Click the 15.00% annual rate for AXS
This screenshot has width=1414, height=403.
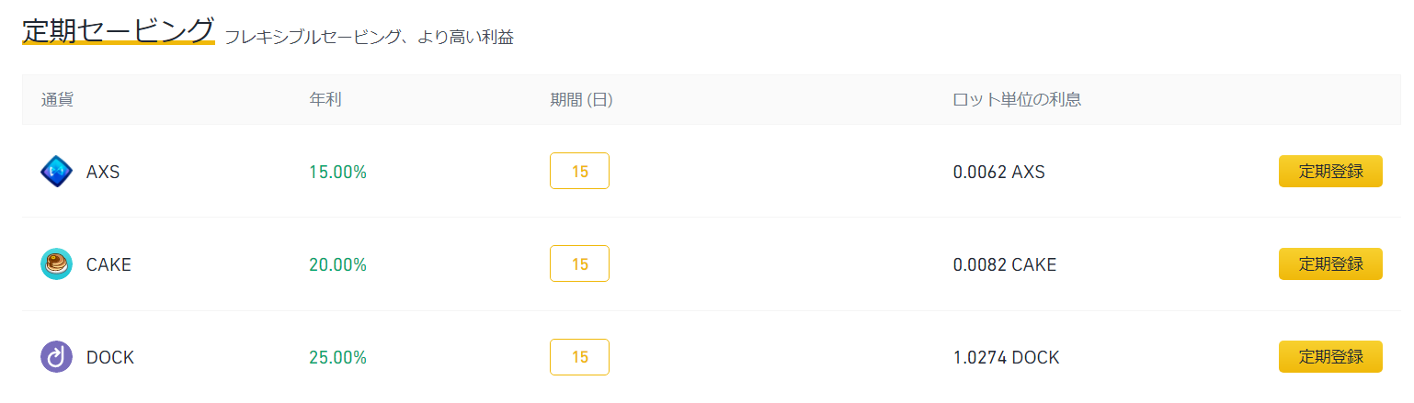point(337,172)
